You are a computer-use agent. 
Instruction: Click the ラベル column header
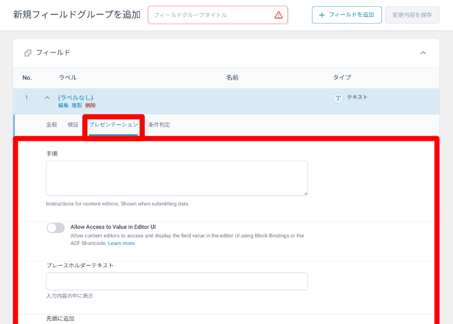[68, 78]
